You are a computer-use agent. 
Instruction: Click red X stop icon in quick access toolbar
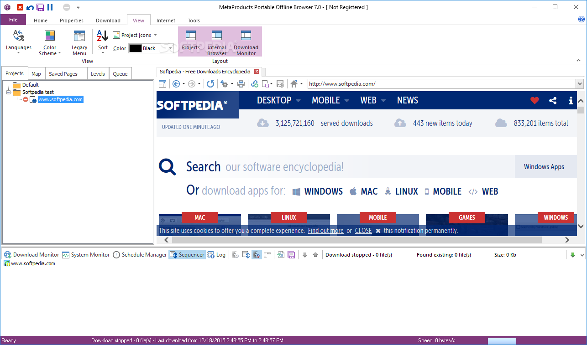pos(20,7)
